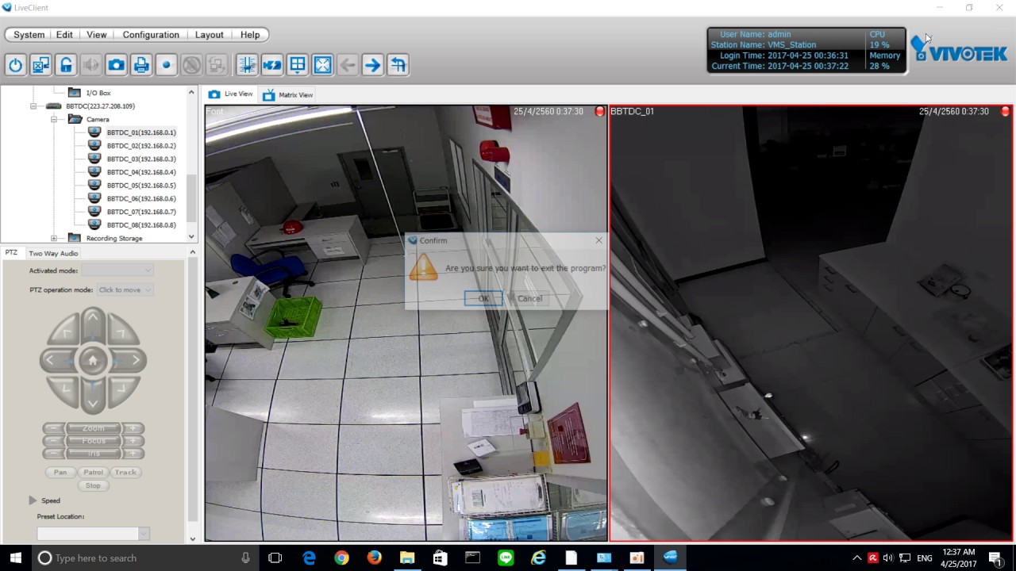The width and height of the screenshot is (1016, 571).
Task: Click the full screen expand icon
Action: [322, 65]
